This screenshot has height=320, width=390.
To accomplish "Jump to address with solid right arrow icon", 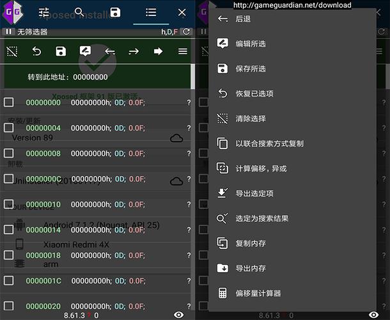I will click(x=158, y=52).
